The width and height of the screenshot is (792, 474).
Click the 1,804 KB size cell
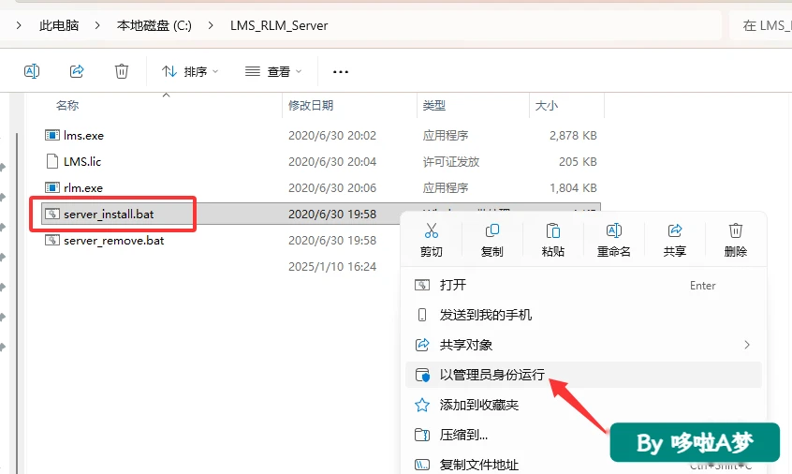coord(573,188)
